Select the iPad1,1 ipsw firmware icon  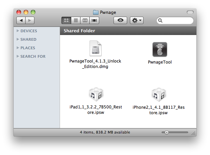[96, 94]
